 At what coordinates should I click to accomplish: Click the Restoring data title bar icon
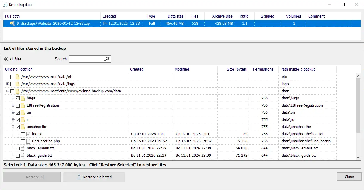tap(4, 4)
